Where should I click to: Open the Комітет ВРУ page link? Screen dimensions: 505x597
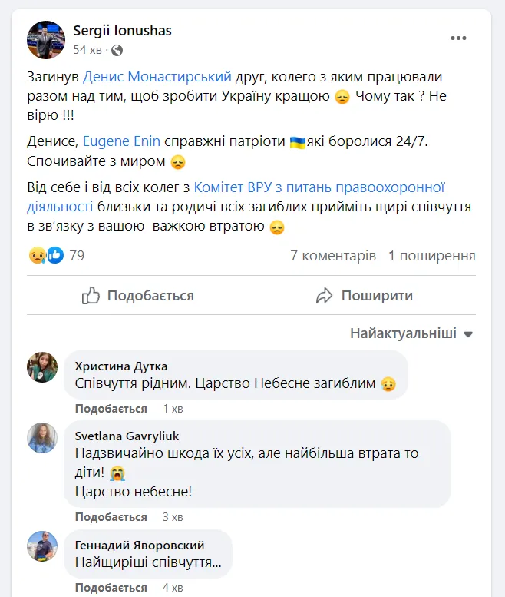click(x=319, y=187)
